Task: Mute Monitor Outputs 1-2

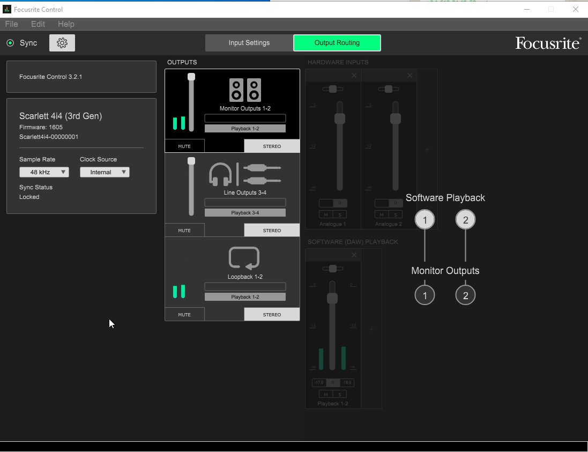Action: 184,146
